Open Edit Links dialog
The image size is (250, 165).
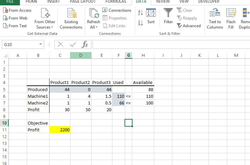(x=114, y=26)
